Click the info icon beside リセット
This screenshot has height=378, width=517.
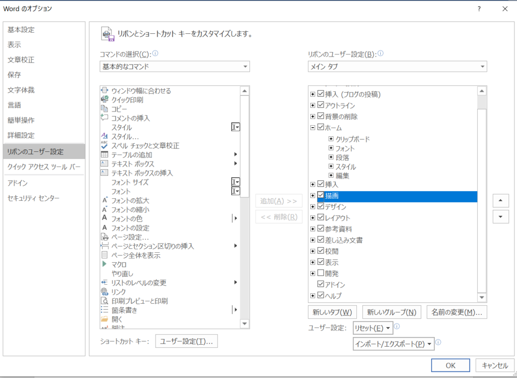coord(397,327)
